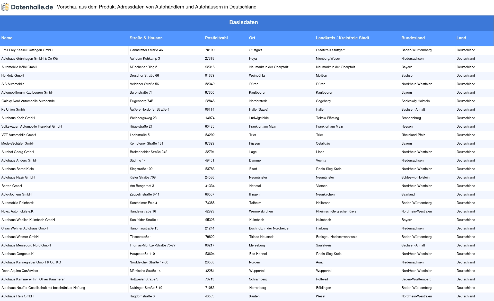Screen dimensions: 494x301
Task: Click the Rheinisch-Bergischer Kreis cell
Action: pyautogui.click(x=336, y=211)
